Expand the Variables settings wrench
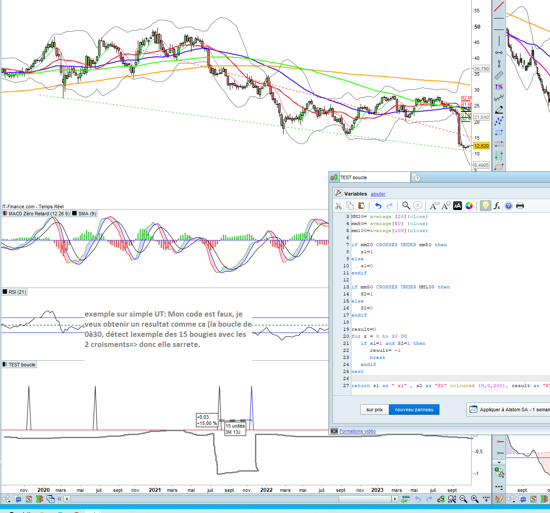This screenshot has height=513, width=550. tap(338, 193)
